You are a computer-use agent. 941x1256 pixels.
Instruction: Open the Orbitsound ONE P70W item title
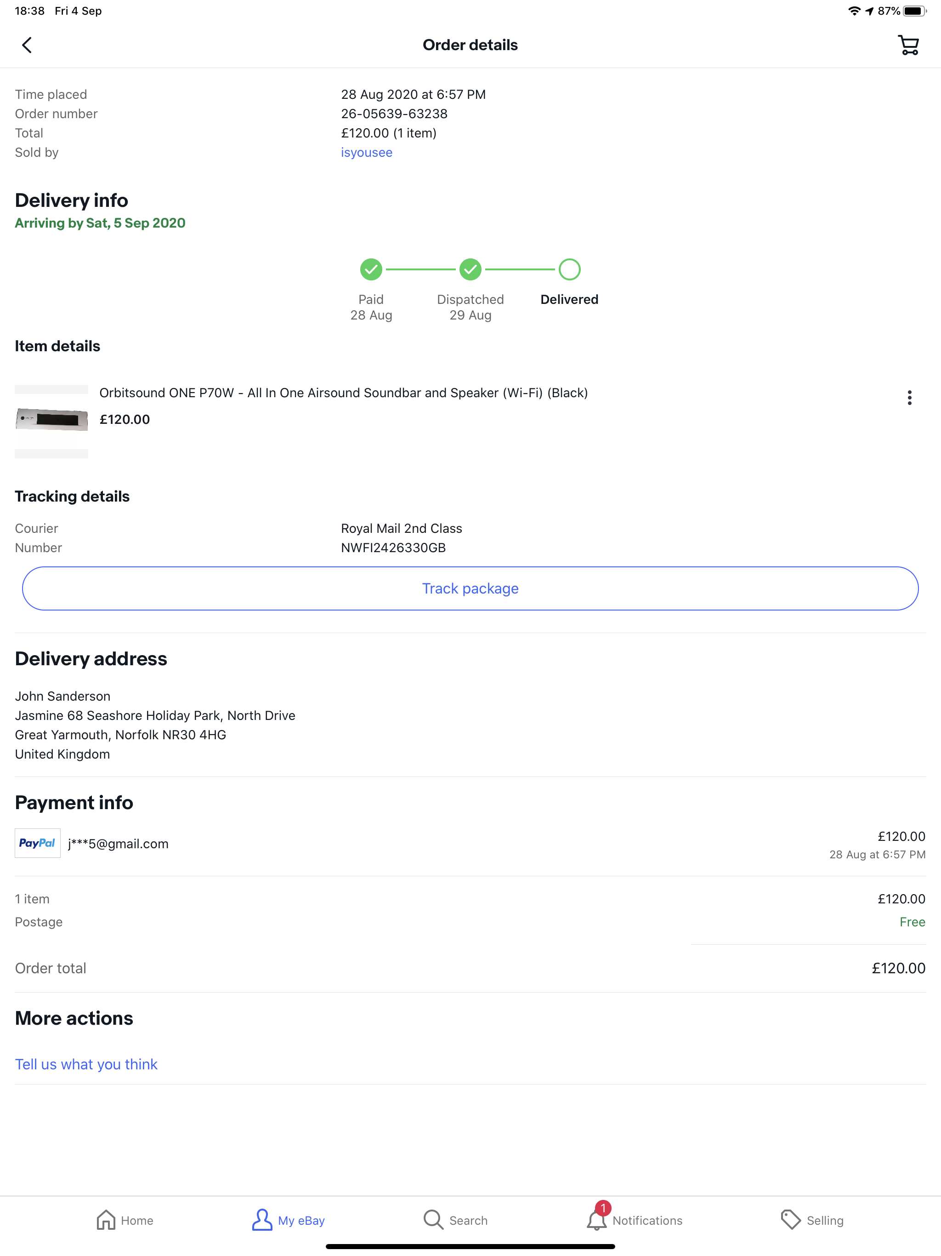pos(343,393)
